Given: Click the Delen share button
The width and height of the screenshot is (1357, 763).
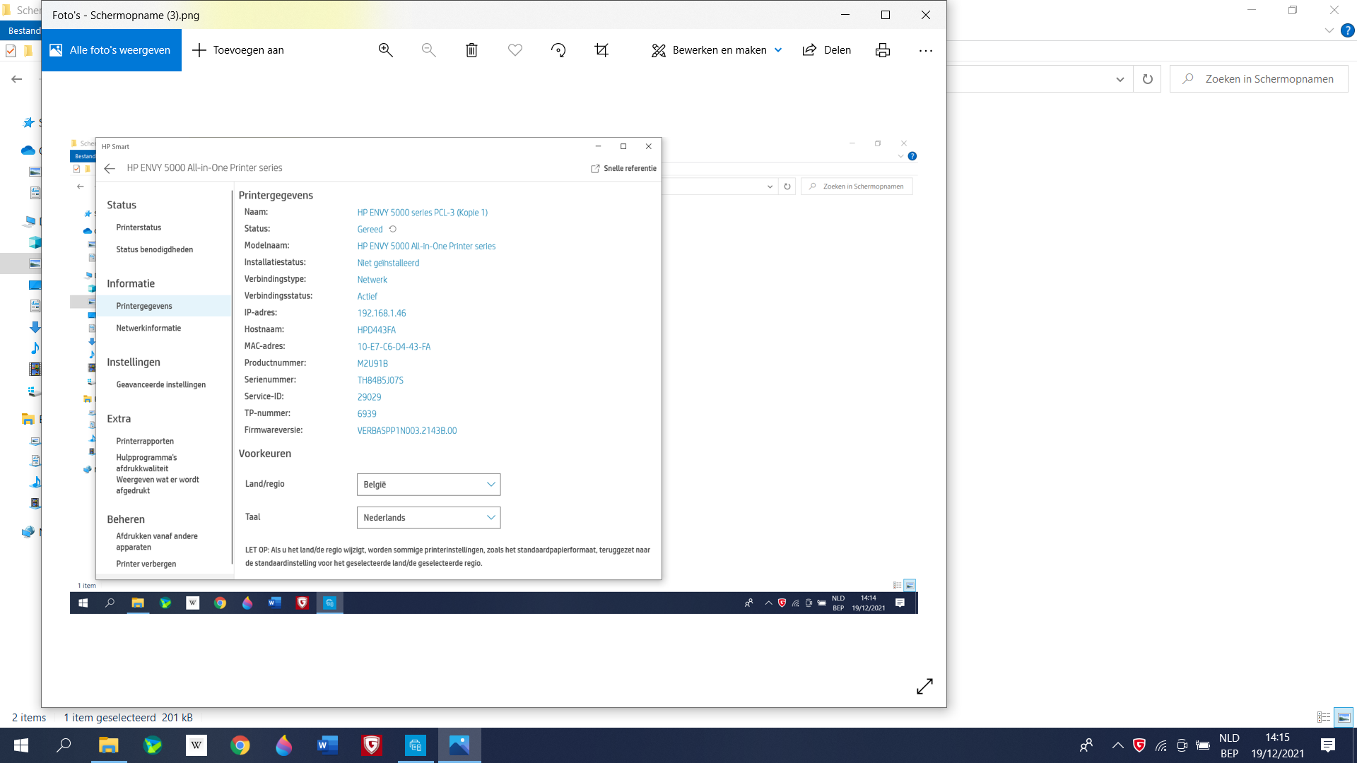Looking at the screenshot, I should tap(827, 50).
